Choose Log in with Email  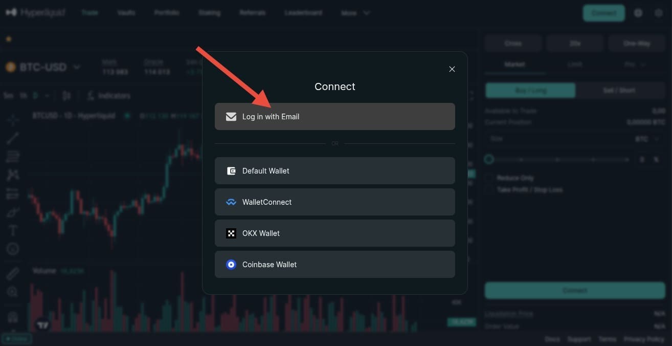335,117
